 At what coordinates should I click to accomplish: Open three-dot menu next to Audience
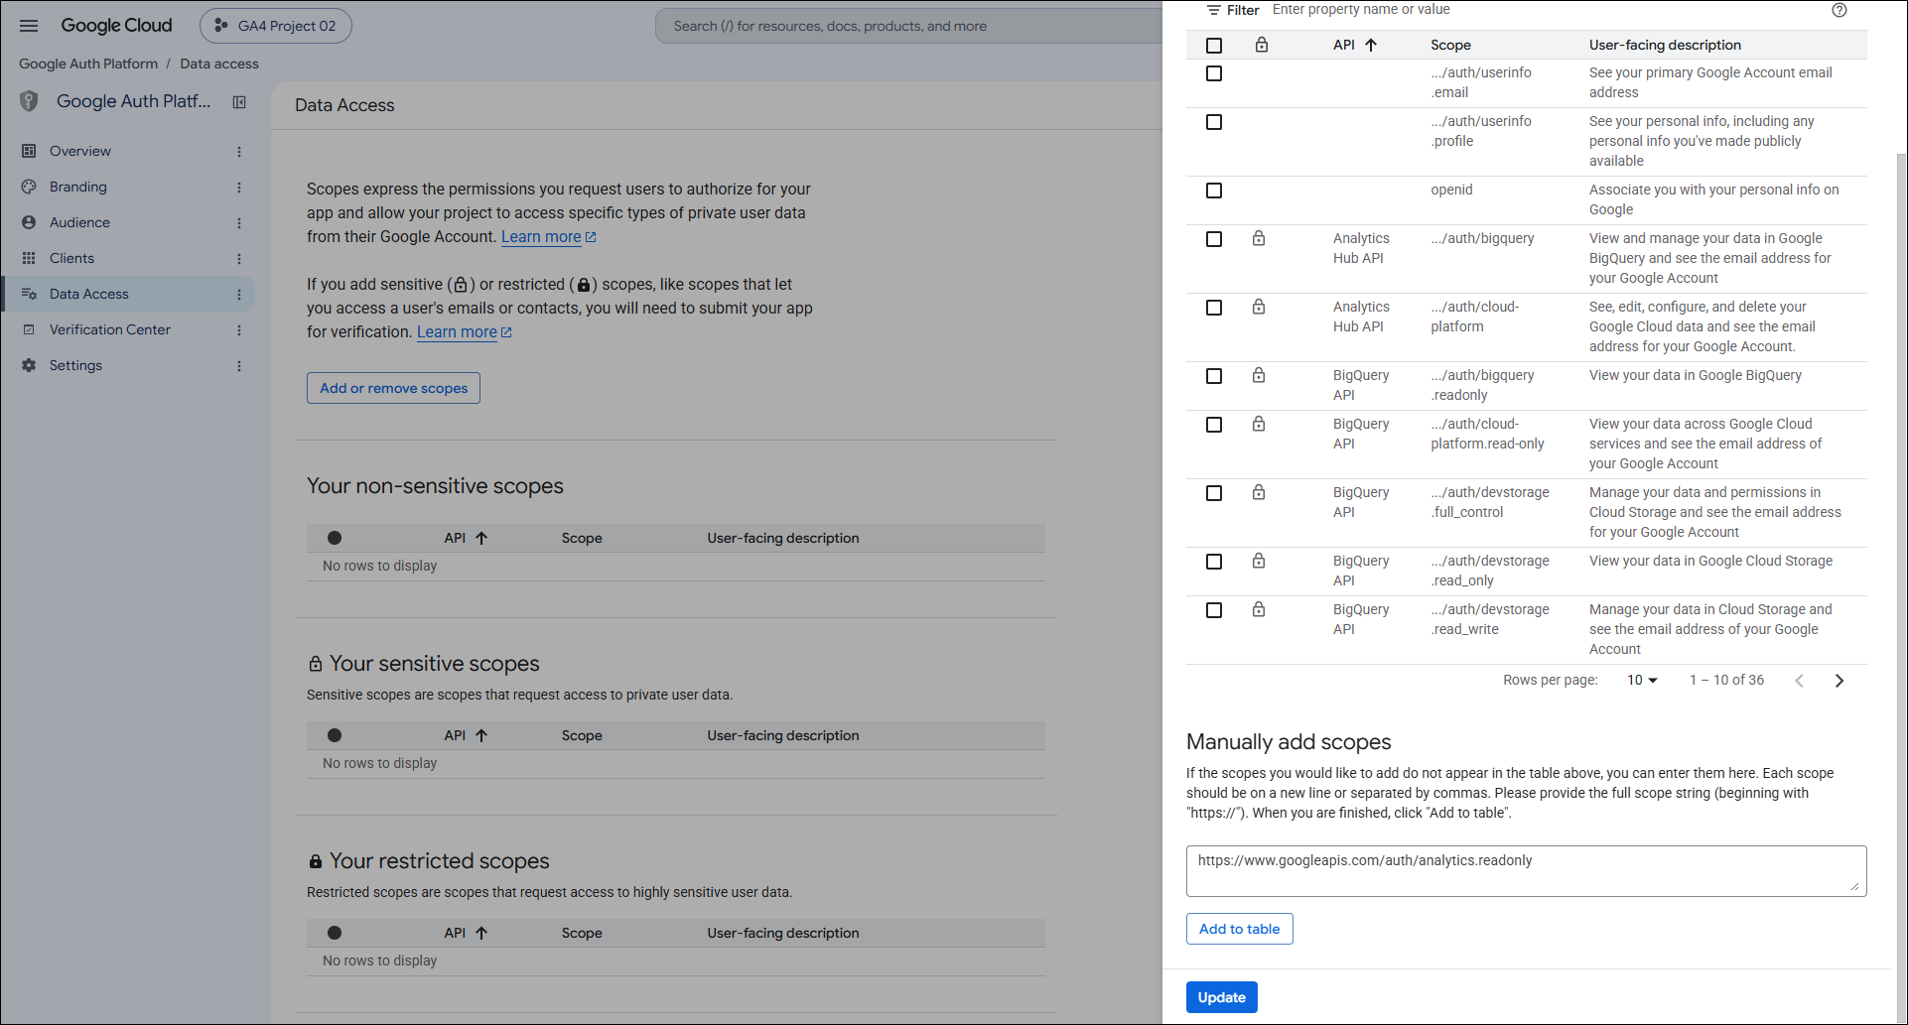(239, 223)
